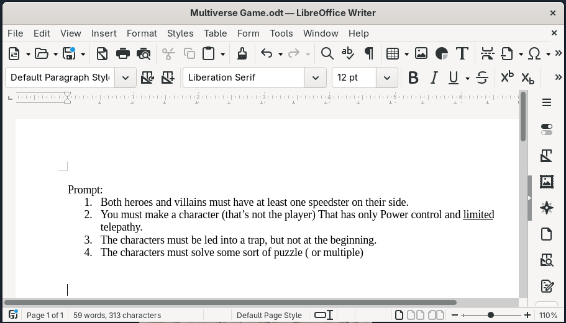Open the Tools menu
This screenshot has width=566, height=323.
281,33
